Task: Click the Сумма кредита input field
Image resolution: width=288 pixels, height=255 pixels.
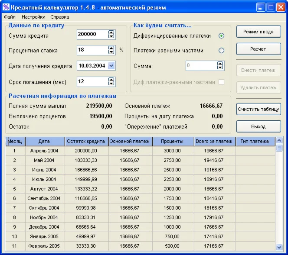Action: (x=92, y=35)
